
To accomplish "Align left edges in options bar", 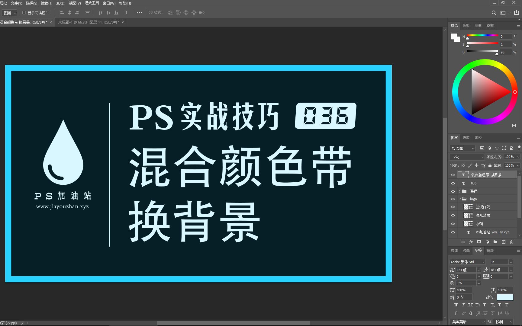I will (62, 13).
